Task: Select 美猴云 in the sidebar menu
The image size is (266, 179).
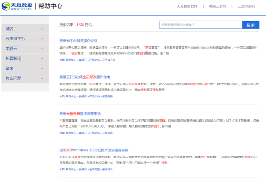Action: point(25,49)
